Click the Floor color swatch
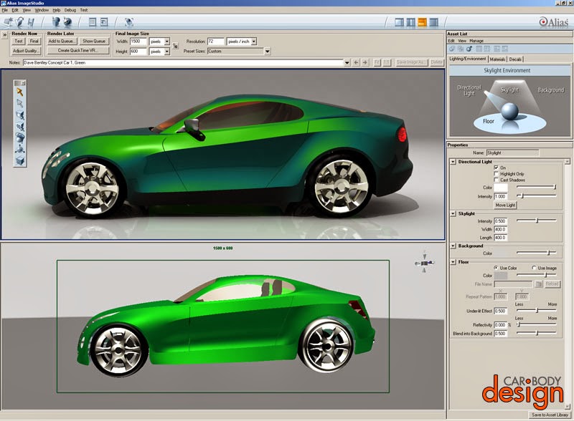Viewport: 574px width, 421px height. pos(500,276)
